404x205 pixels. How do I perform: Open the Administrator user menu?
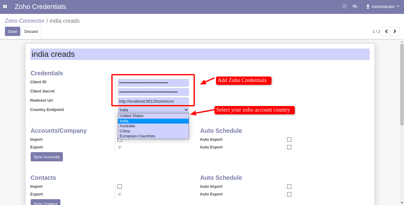click(x=383, y=6)
